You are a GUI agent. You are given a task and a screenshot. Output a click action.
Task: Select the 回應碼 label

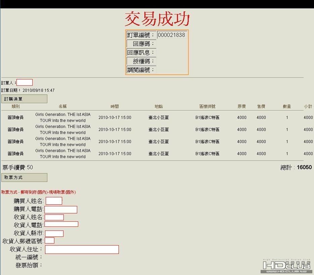coord(141,44)
